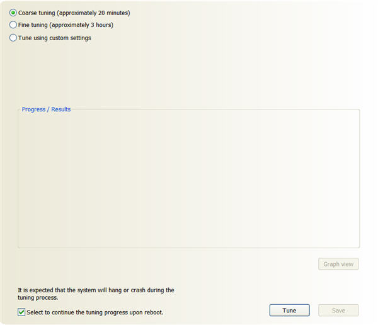The image size is (378, 325).
Task: Start tuning with the Tune button
Action: pos(289,311)
